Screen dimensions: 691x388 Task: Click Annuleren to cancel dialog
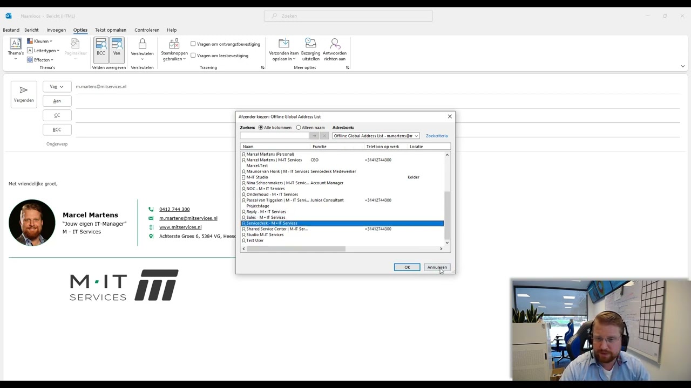(x=437, y=267)
